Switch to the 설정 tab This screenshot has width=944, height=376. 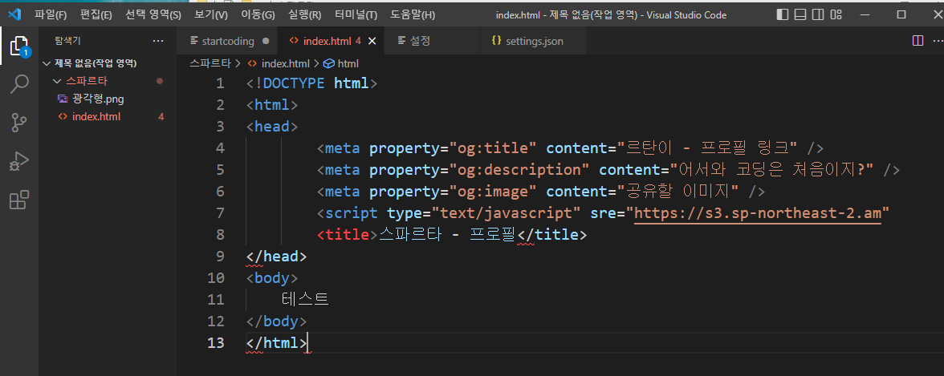(420, 41)
